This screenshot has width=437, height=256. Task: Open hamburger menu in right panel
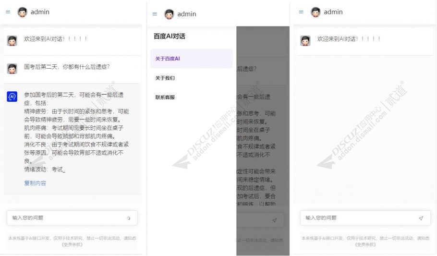(301, 12)
